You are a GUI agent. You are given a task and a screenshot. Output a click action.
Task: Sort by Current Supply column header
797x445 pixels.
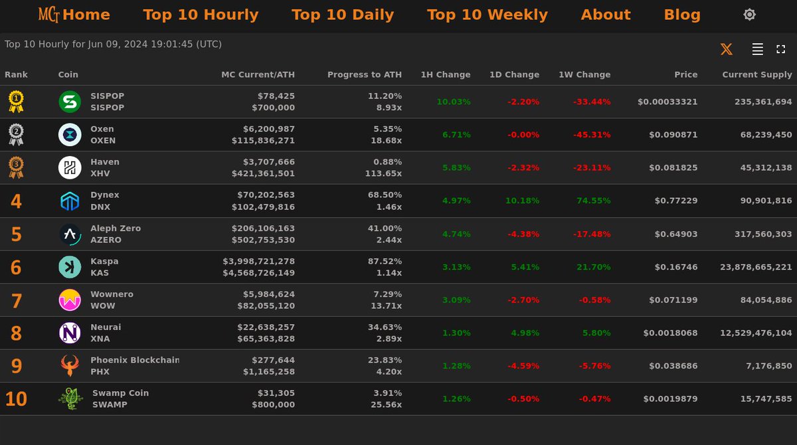coord(757,75)
